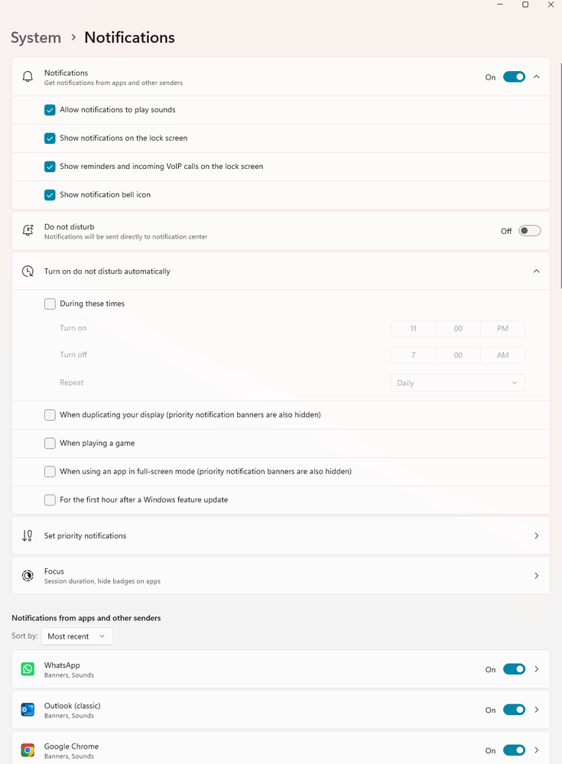Check the When playing a game box

(50, 444)
